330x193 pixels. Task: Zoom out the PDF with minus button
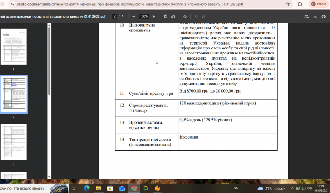tap(134, 16)
